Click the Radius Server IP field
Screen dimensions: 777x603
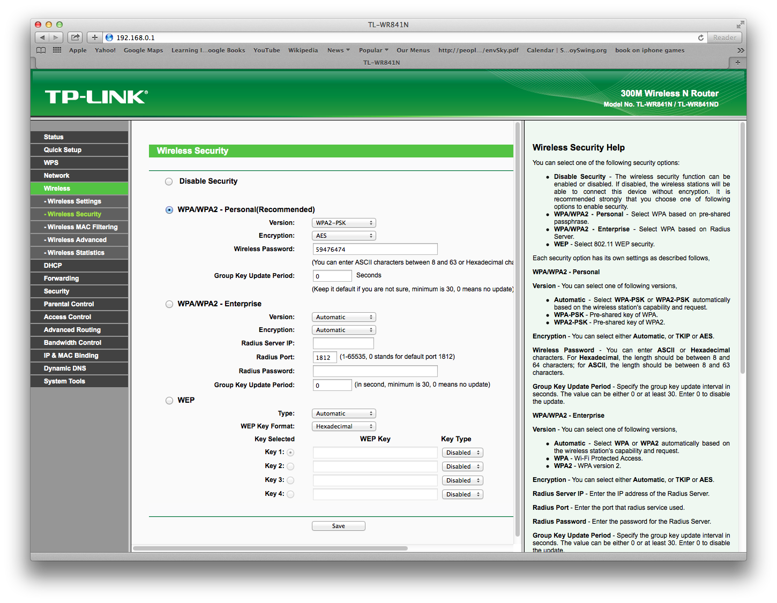(343, 343)
